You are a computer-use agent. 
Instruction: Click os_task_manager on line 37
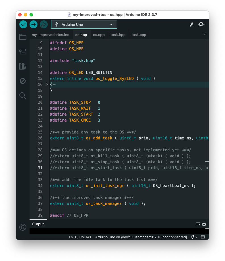[104, 203]
